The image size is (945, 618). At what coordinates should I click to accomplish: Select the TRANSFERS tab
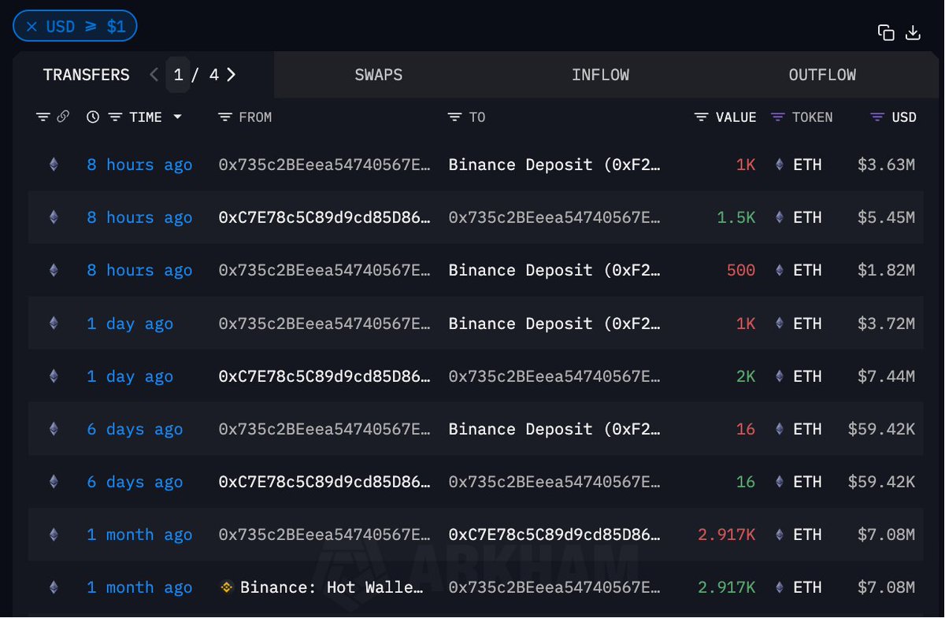pyautogui.click(x=86, y=75)
